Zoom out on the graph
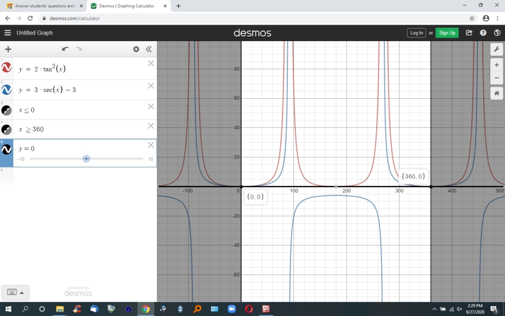This screenshot has height=316, width=505. tap(497, 78)
